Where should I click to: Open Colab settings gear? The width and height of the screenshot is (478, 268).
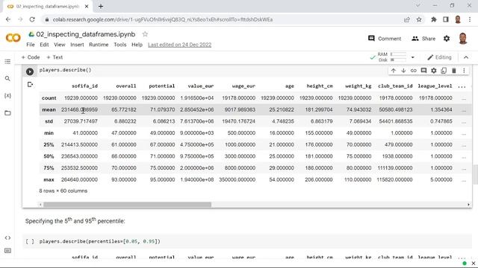(447, 38)
